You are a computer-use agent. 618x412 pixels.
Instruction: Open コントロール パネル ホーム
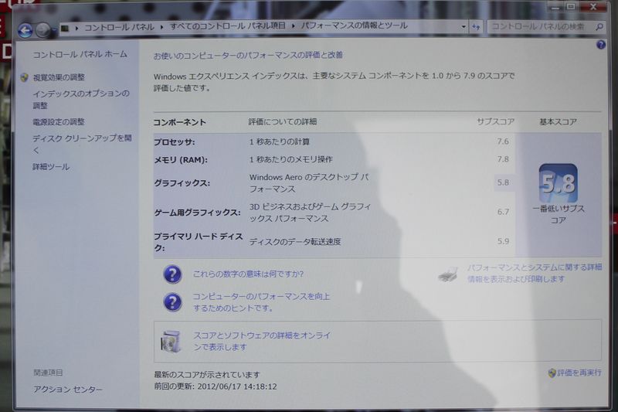(80, 54)
